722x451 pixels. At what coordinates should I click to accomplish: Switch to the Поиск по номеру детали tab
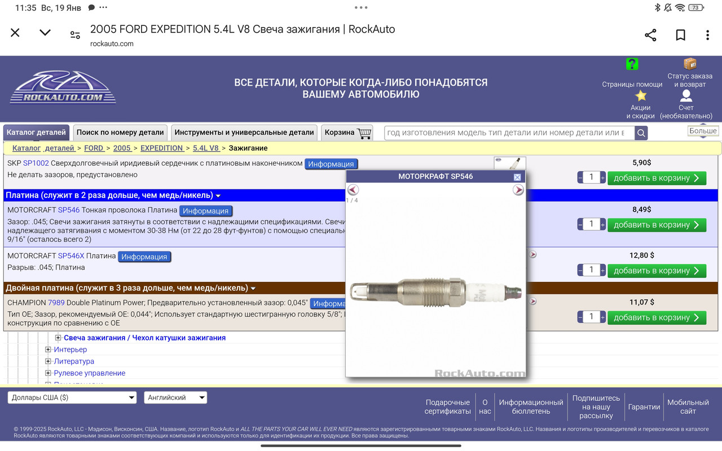point(120,132)
